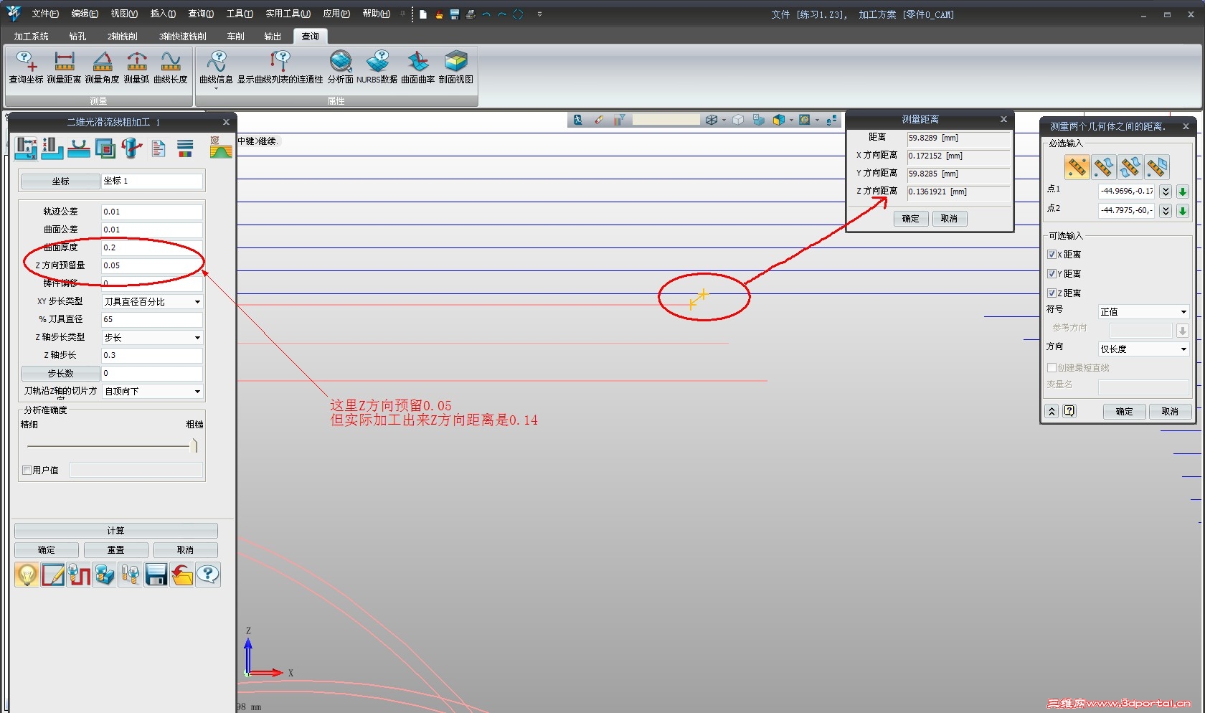This screenshot has height=713, width=1205.
Task: Click the sketch edit pencil icon in machining panel
Action: point(53,575)
